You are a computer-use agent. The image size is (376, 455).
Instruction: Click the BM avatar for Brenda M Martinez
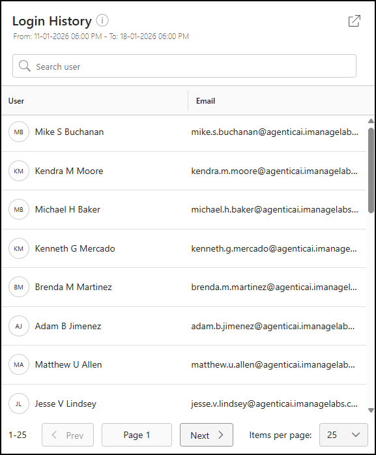tap(19, 287)
